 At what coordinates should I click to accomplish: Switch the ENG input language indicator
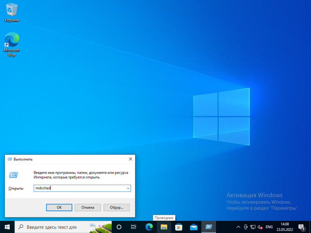click(269, 227)
